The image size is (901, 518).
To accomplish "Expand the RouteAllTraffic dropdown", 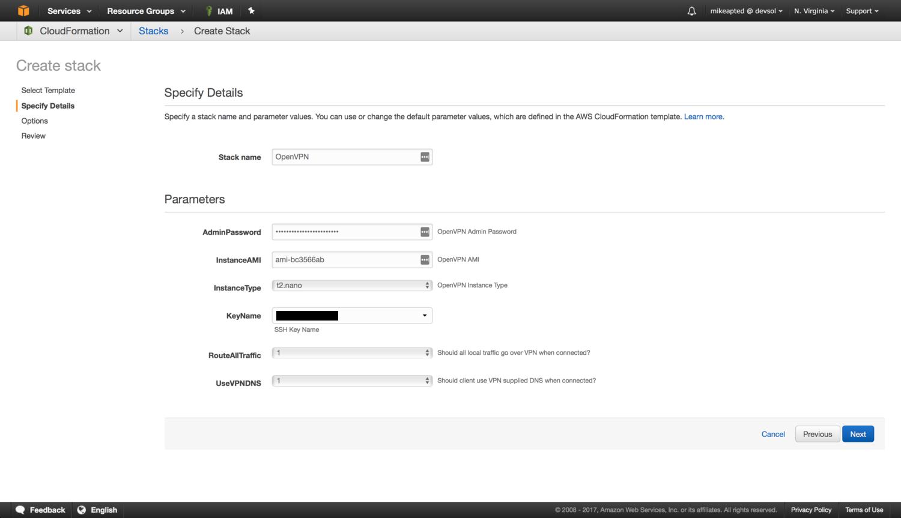I will [352, 353].
